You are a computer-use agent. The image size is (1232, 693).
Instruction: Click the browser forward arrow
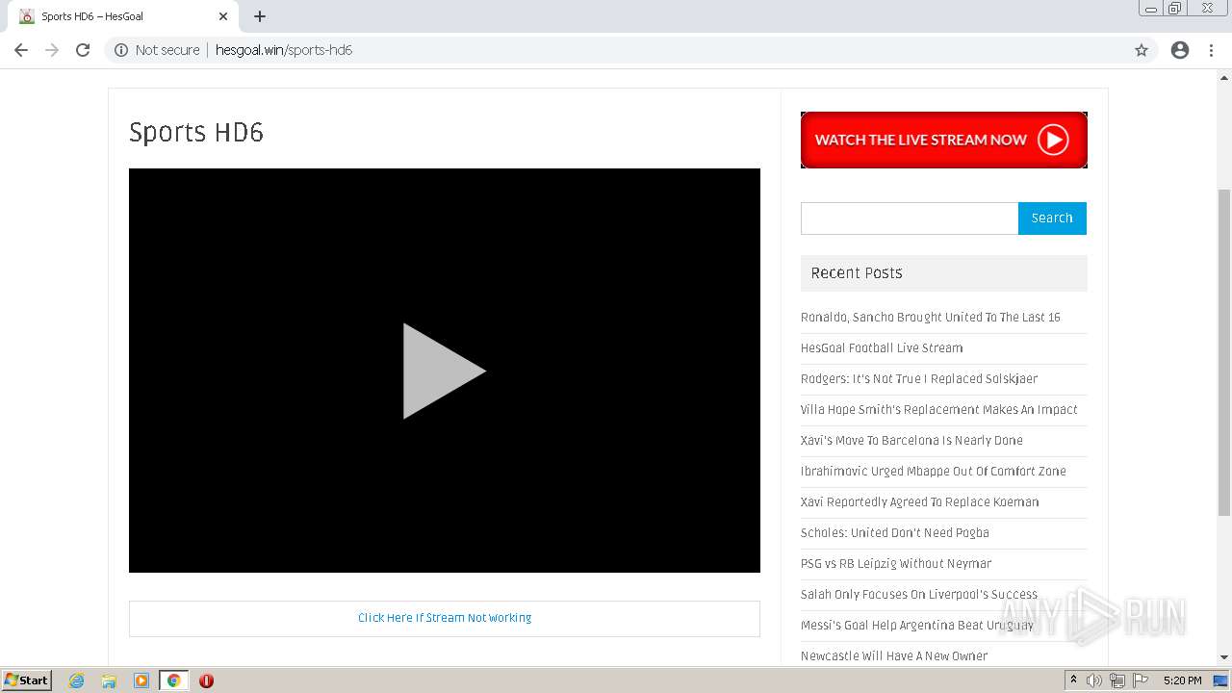[x=52, y=50]
